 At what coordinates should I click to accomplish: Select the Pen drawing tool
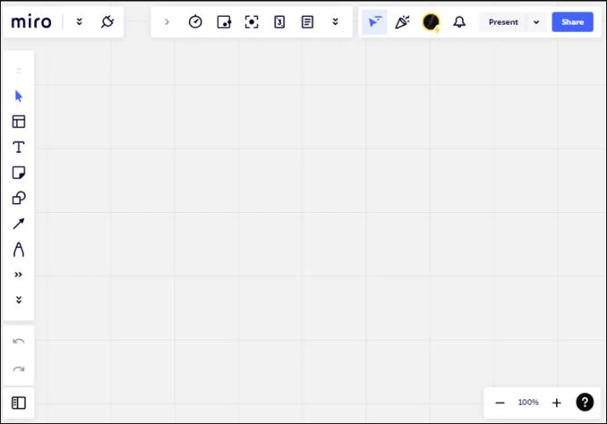coord(18,249)
